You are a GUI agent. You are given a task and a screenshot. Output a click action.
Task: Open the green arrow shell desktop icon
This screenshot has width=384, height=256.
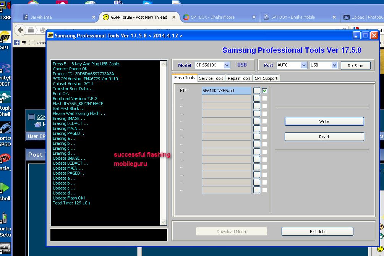5,192
